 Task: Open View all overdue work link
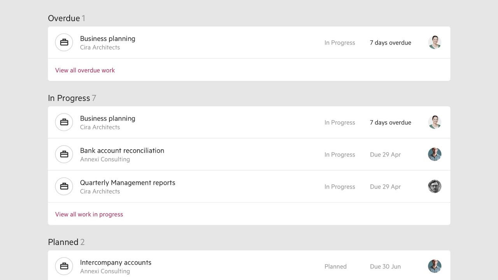(85, 70)
